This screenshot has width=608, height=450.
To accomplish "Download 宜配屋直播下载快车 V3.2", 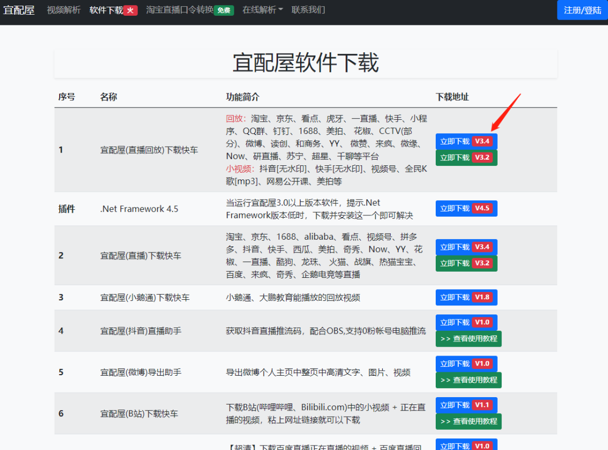I will (466, 263).
